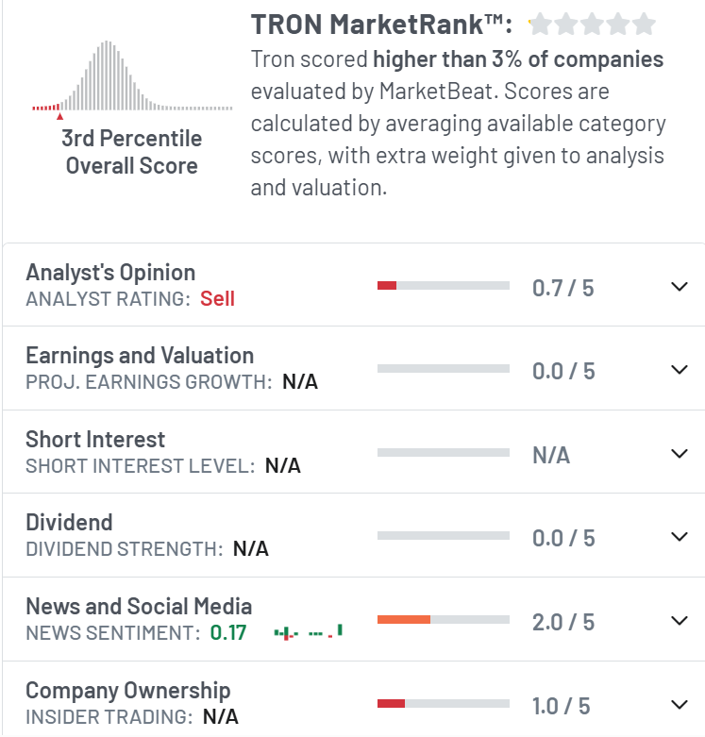Expand the Earnings and Valuation chevron

click(x=679, y=370)
